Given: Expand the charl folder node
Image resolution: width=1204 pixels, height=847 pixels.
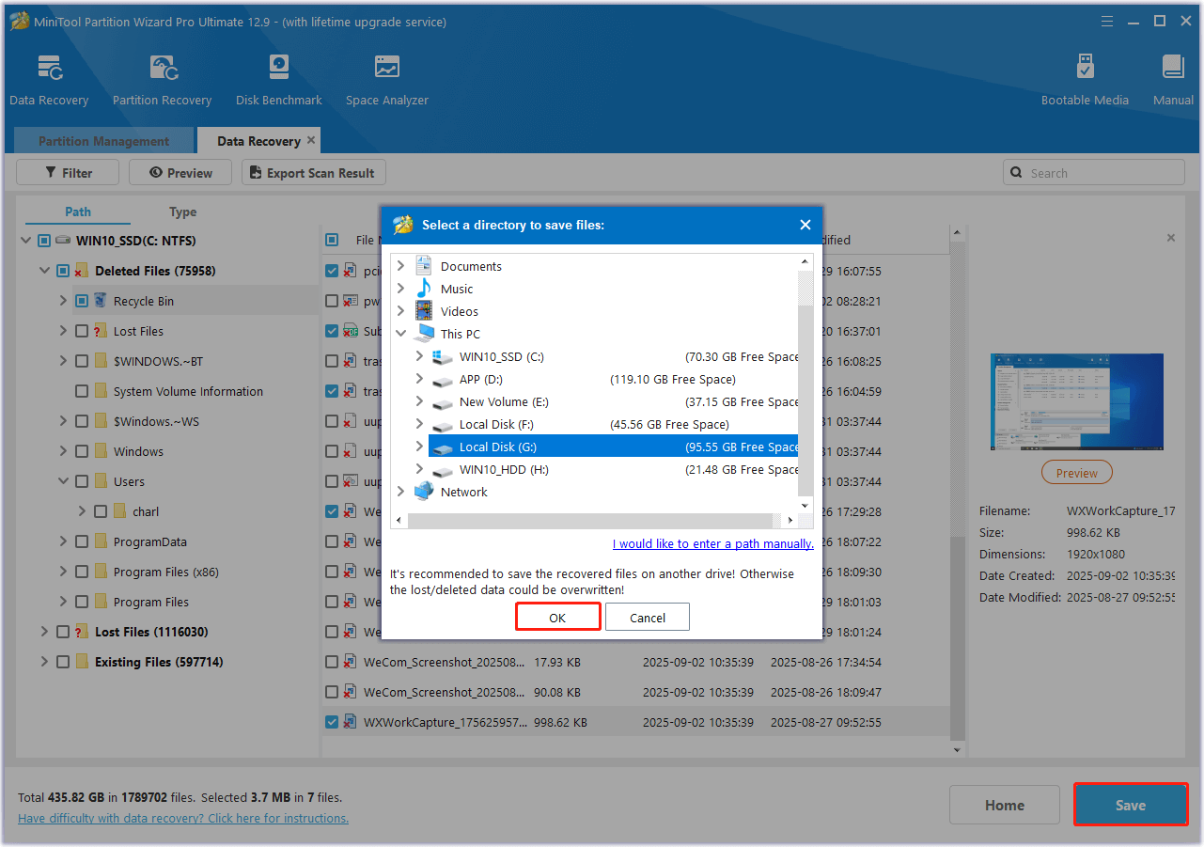Looking at the screenshot, I should pyautogui.click(x=82, y=511).
